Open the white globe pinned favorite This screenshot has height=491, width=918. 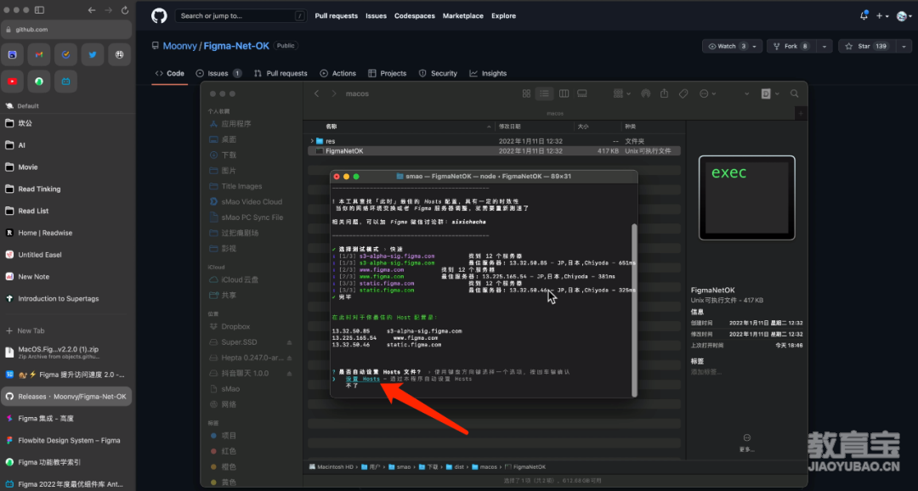point(120,54)
